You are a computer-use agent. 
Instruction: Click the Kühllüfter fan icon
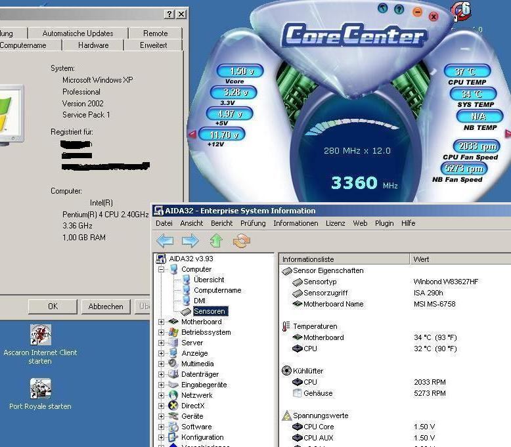286,370
